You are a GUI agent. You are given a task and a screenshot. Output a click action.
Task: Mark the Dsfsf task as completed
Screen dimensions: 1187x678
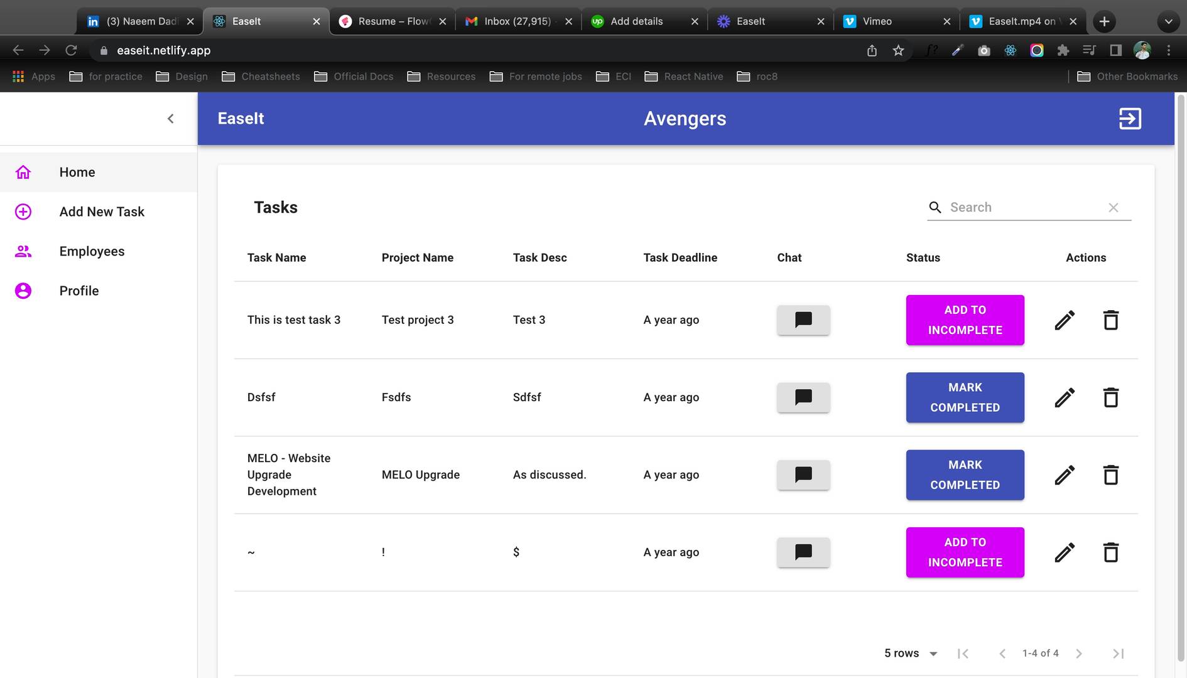965,397
